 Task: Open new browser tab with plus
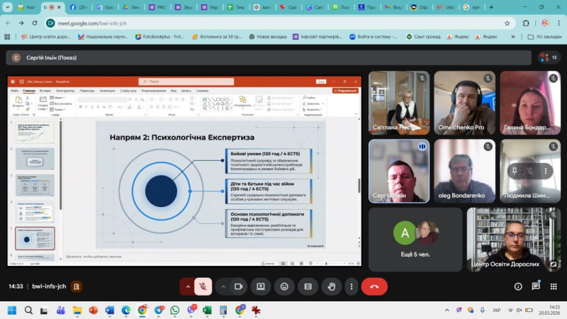[x=491, y=7]
